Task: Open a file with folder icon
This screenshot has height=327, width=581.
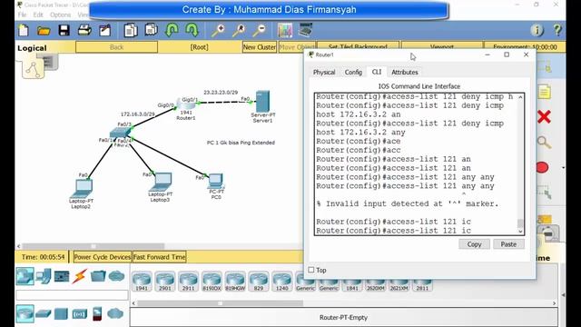Action: 44,30
